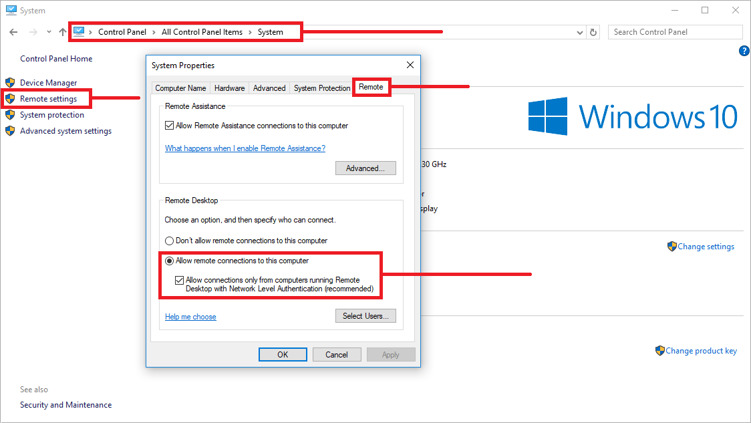
Task: Toggle Network Level Authentication checkbox
Action: tap(179, 280)
